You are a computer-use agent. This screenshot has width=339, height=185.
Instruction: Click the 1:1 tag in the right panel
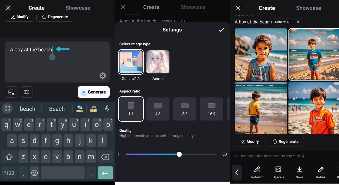[x=298, y=22]
